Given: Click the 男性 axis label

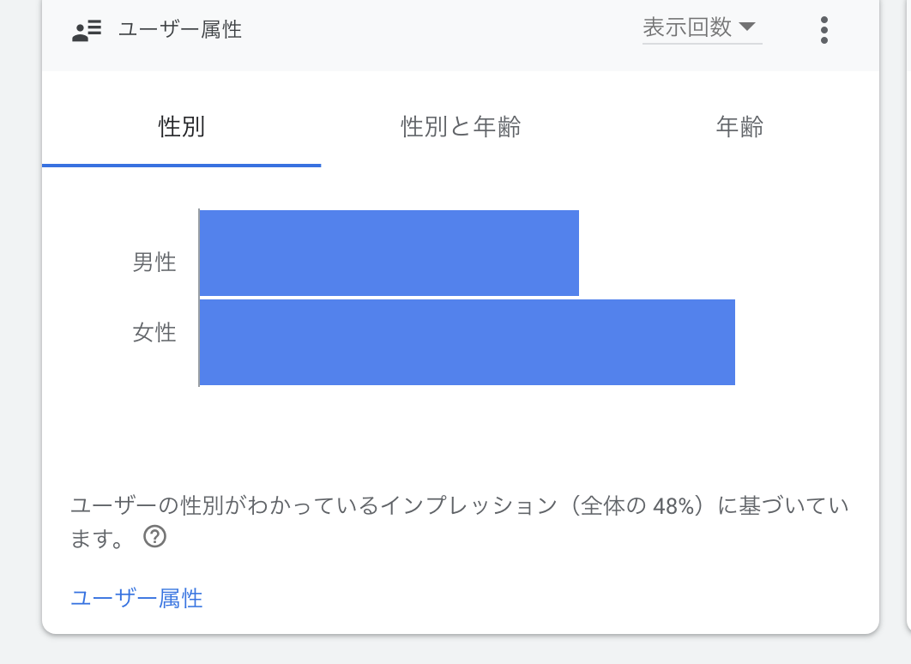Looking at the screenshot, I should [x=154, y=262].
